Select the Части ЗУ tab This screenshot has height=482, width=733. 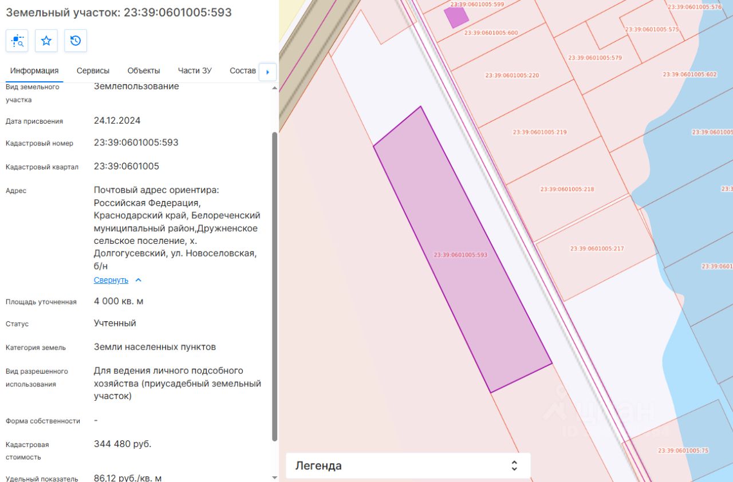[x=195, y=70]
